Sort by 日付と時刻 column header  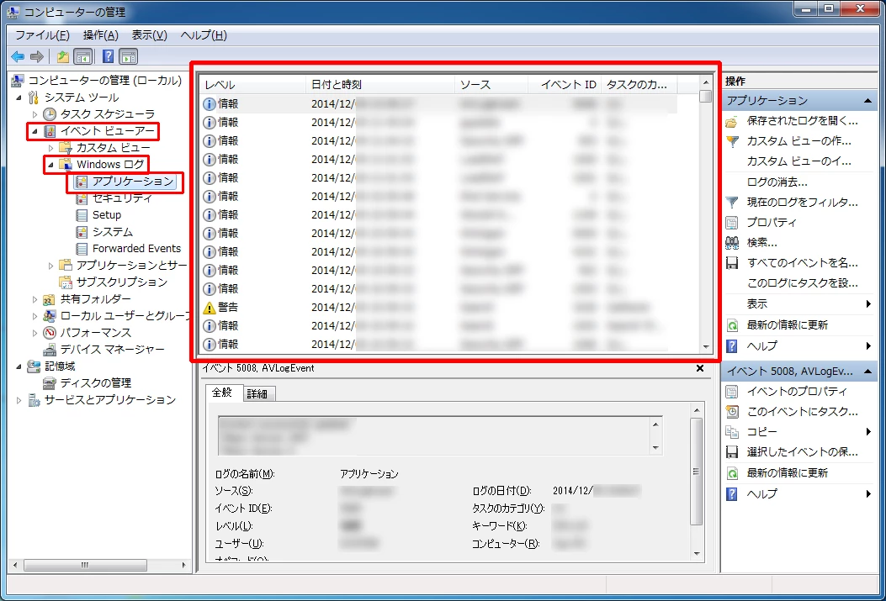pyautogui.click(x=380, y=85)
